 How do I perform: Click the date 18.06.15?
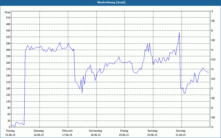pos(96,135)
